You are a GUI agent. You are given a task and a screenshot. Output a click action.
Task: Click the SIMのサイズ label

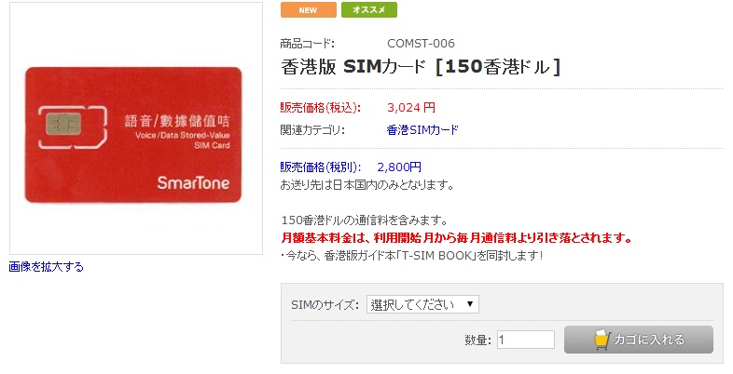tap(325, 305)
